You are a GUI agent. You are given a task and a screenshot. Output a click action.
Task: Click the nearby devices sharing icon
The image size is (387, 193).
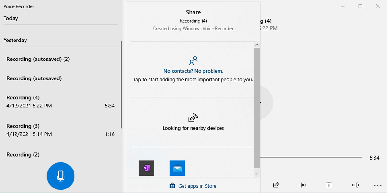(193, 118)
